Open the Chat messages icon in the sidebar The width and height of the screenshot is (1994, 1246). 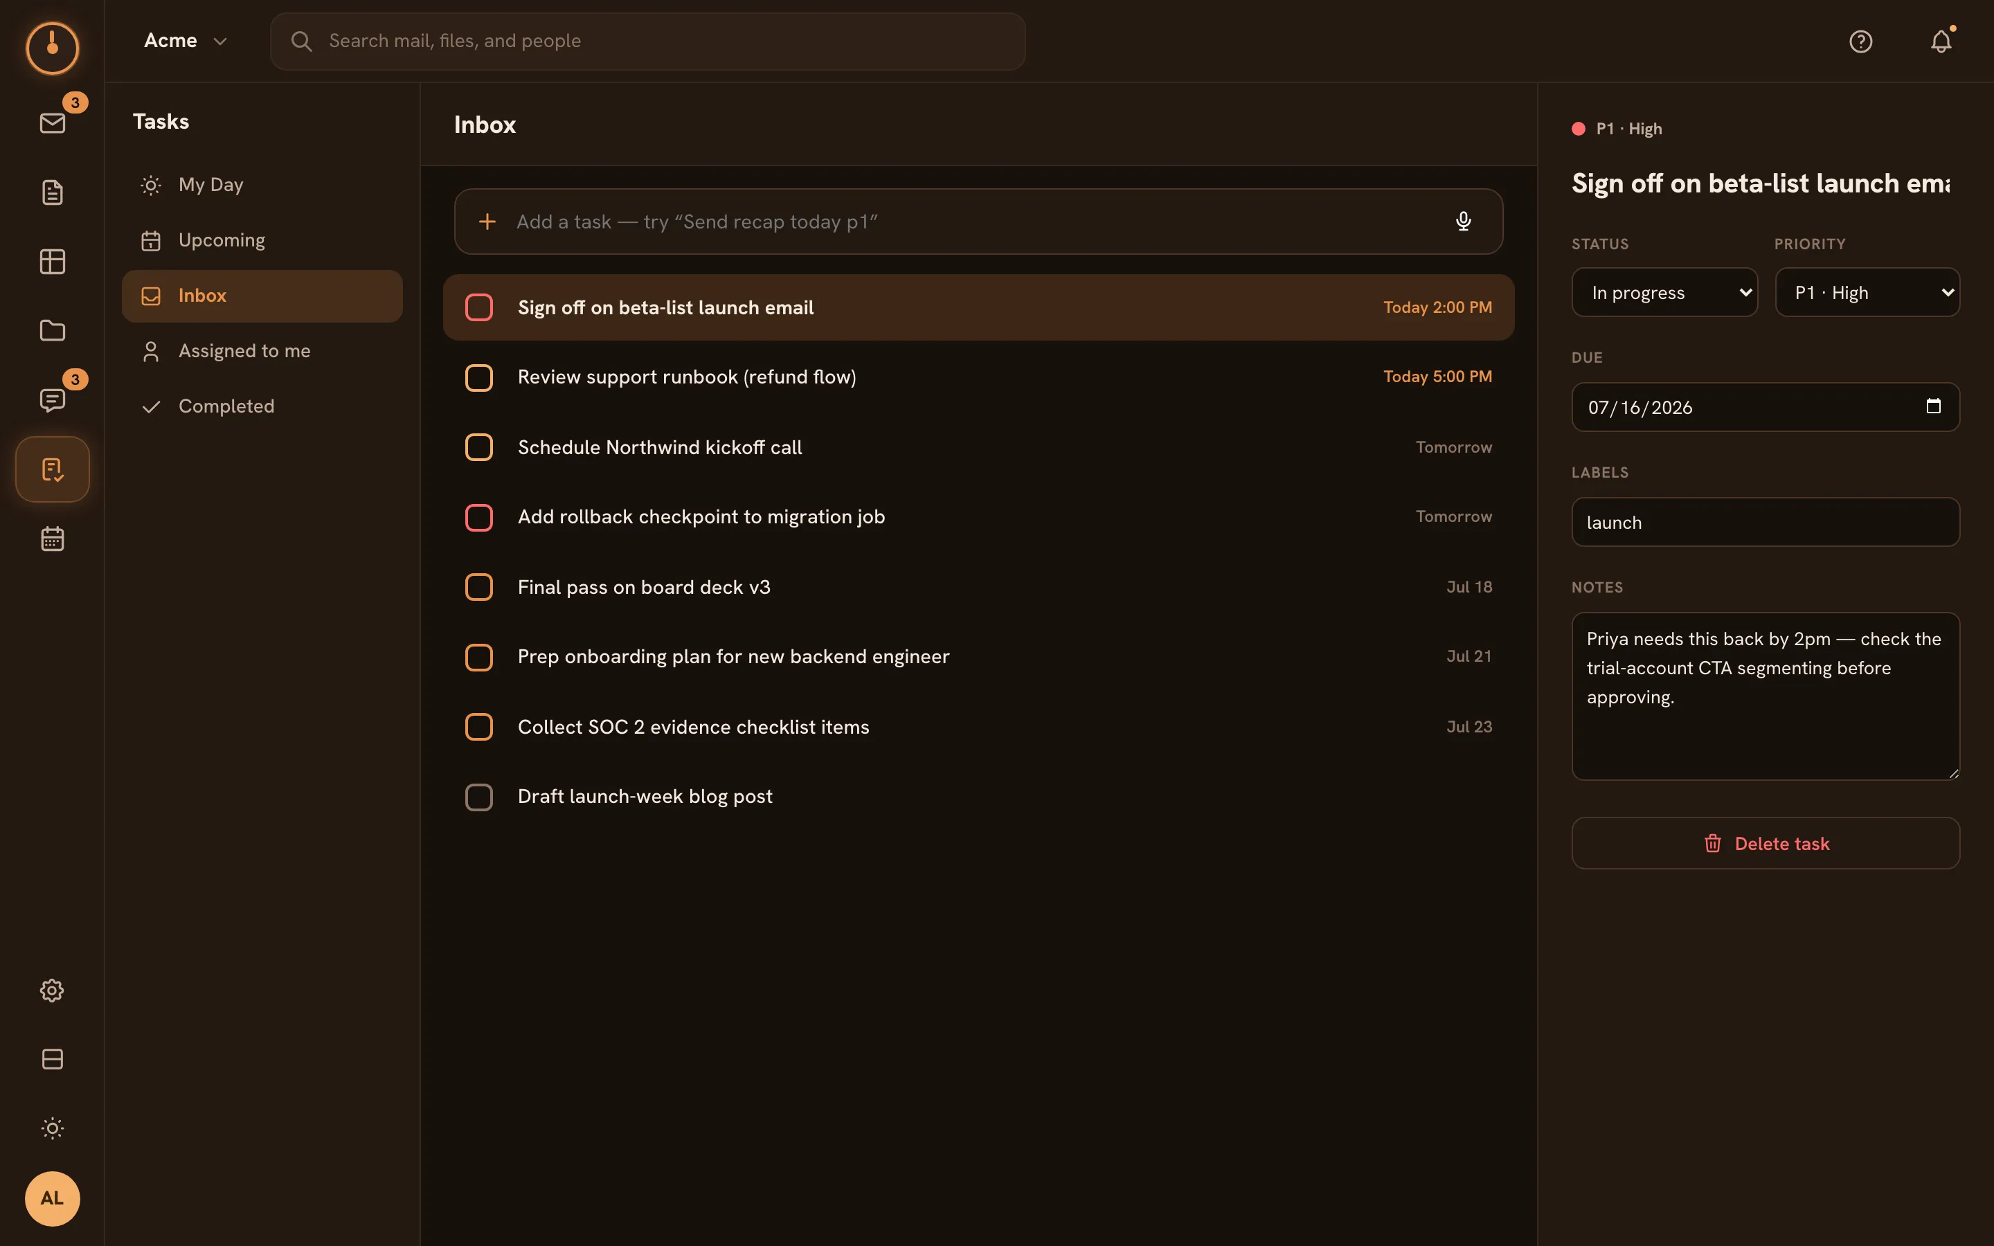pyautogui.click(x=52, y=399)
